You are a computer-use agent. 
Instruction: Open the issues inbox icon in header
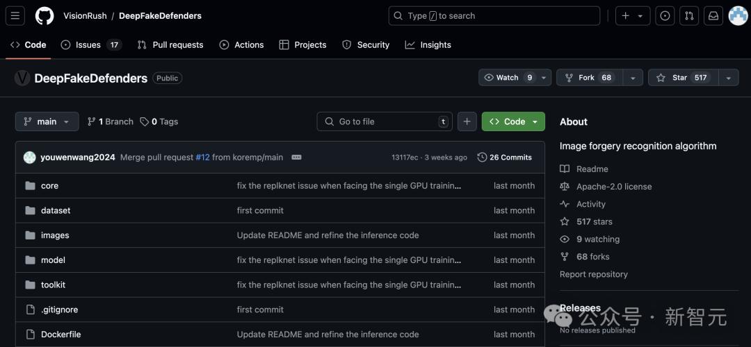[665, 15]
